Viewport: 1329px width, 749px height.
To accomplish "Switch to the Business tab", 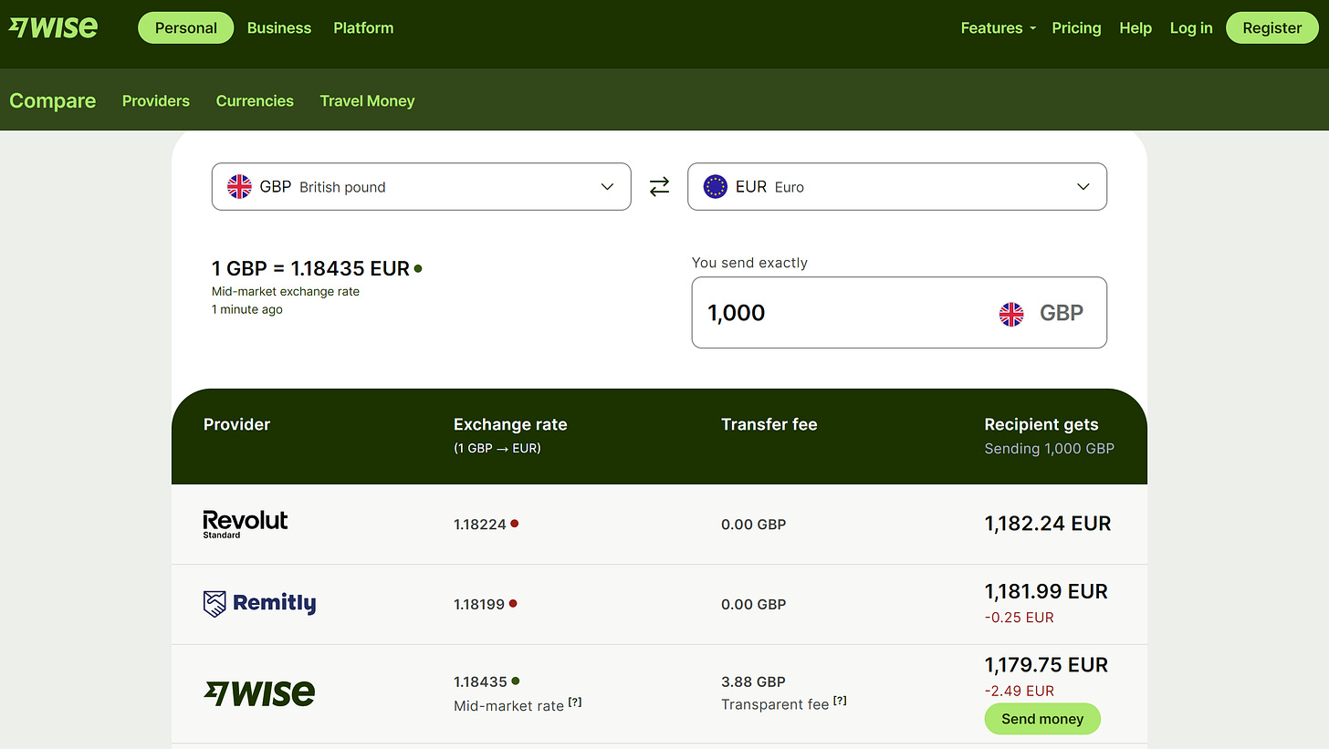I will [279, 27].
